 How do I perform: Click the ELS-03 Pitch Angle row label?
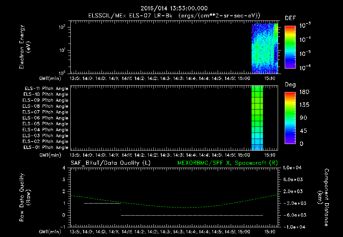[46, 136]
